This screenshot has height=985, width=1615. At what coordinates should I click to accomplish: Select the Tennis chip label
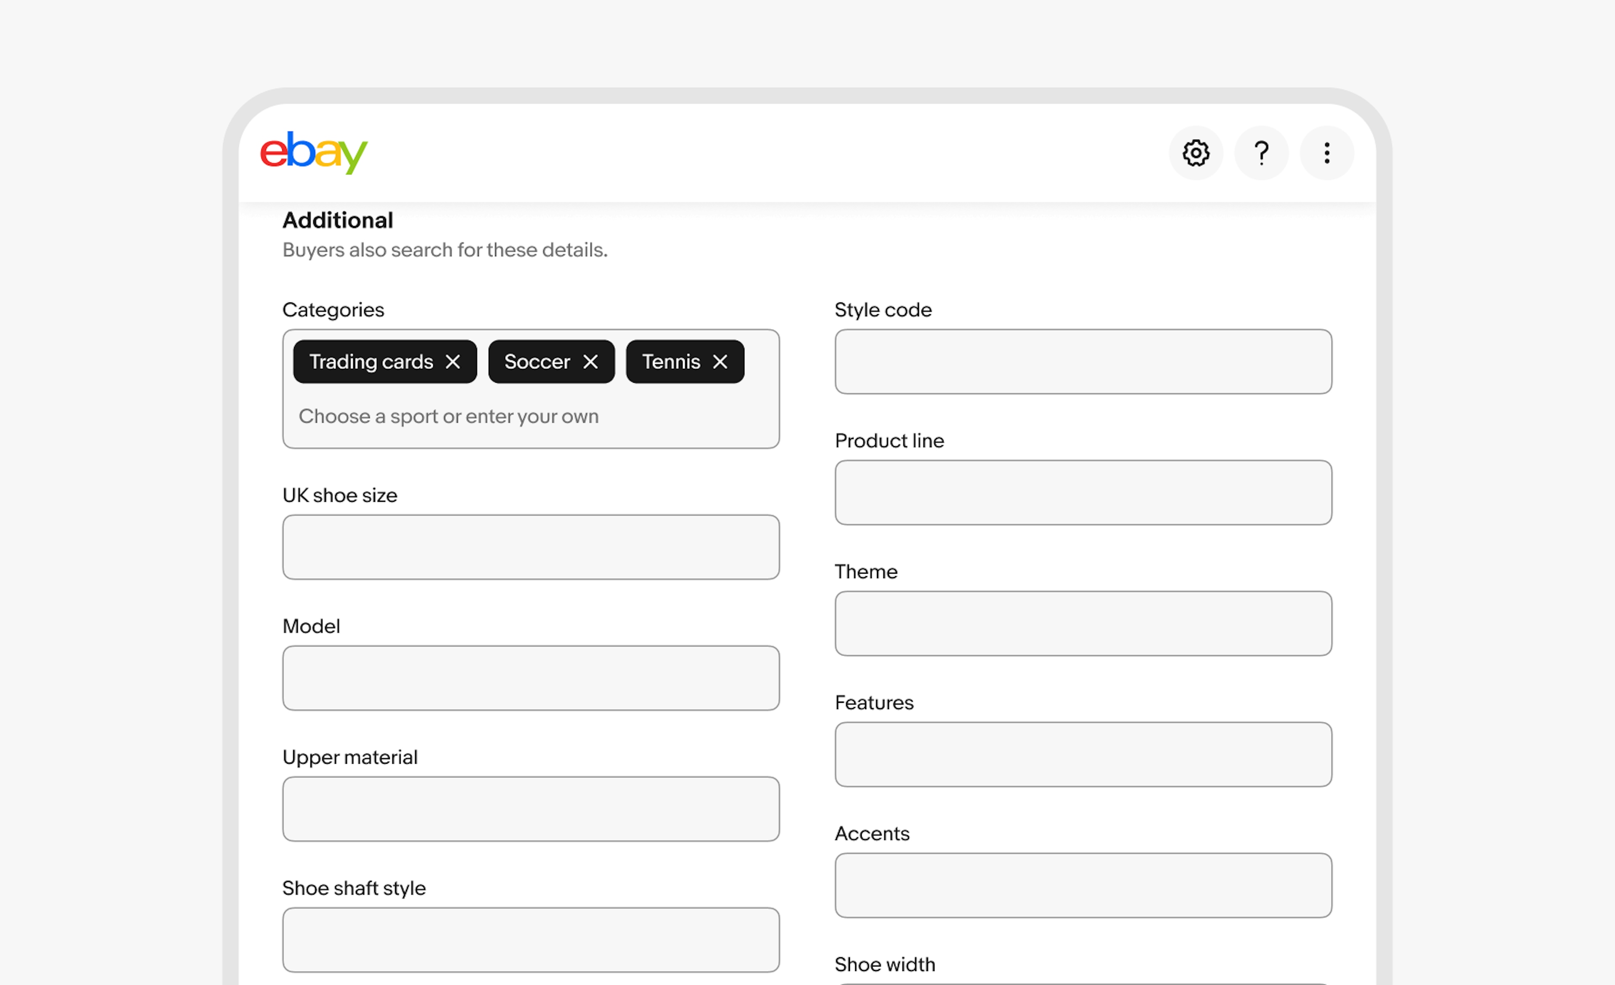pos(671,362)
